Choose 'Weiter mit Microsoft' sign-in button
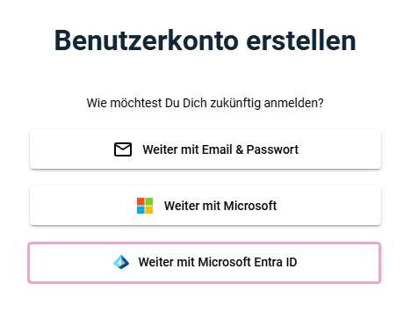Viewport: 411px width, 320px height. point(205,206)
